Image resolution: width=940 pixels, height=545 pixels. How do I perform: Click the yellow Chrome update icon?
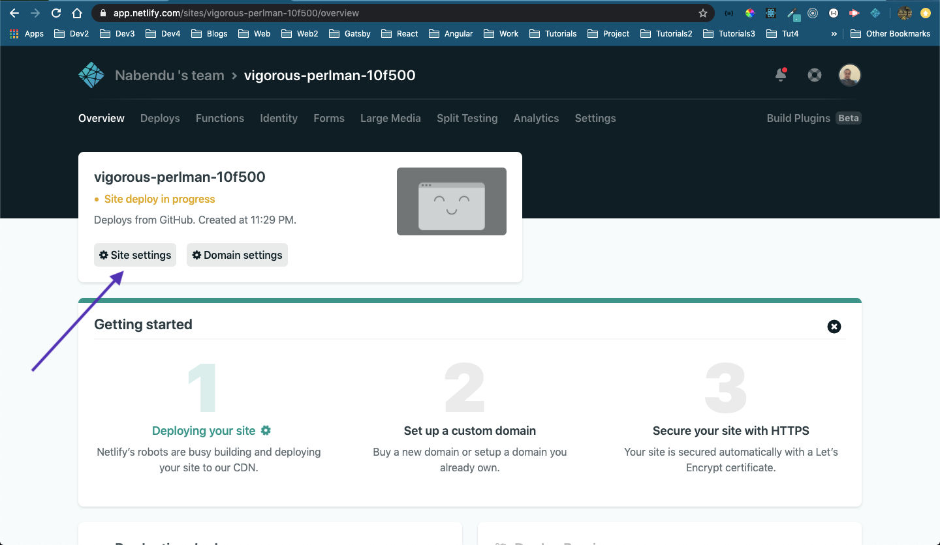point(925,13)
